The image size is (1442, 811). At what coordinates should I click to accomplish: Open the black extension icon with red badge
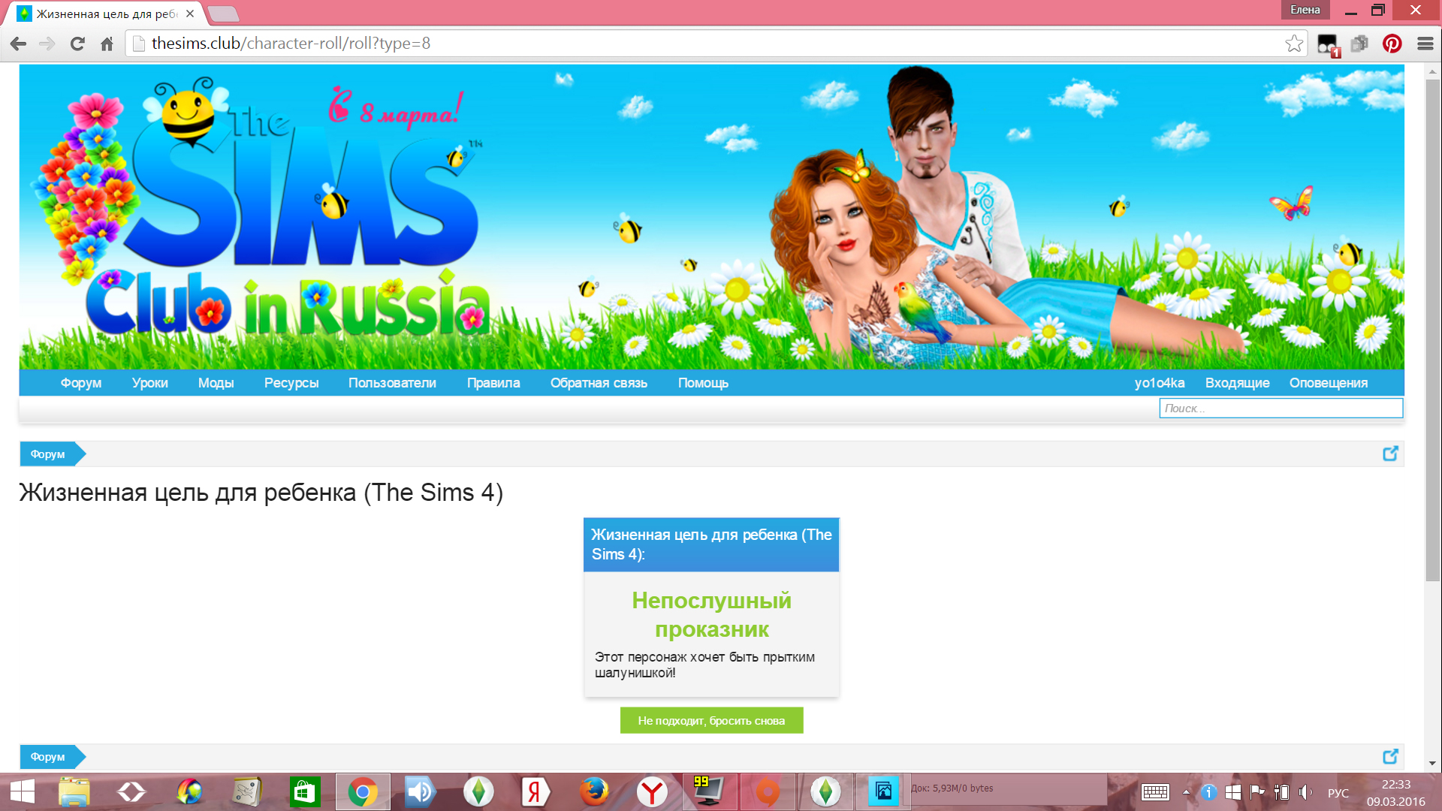(x=1328, y=44)
